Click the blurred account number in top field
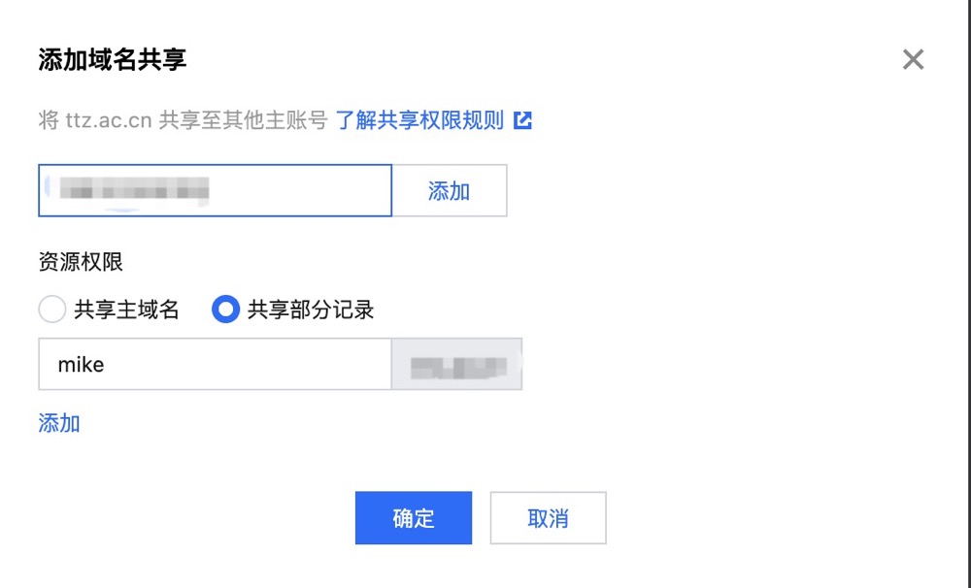Screen dimensions: 971x588 tap(136, 190)
